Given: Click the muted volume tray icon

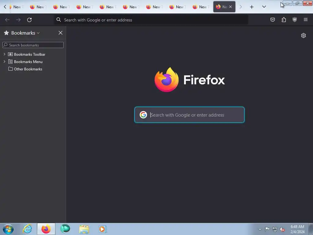Looking at the screenshot, I should [282, 229].
